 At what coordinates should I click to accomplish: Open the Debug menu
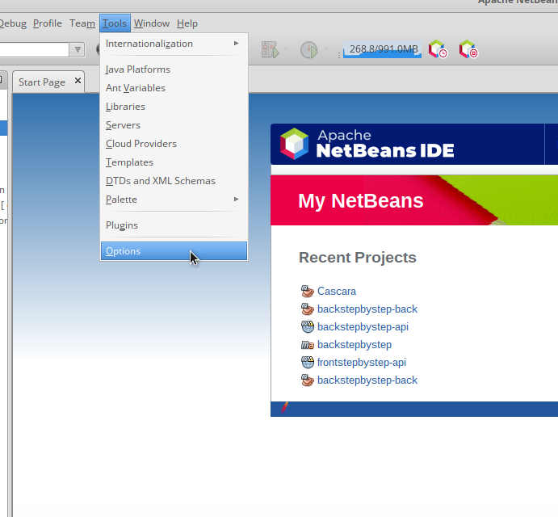point(13,23)
